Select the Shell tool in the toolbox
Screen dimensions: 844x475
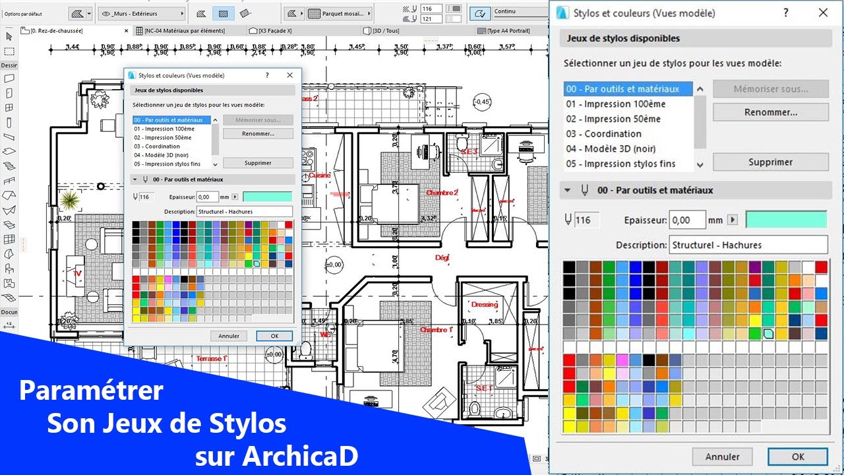(x=9, y=210)
